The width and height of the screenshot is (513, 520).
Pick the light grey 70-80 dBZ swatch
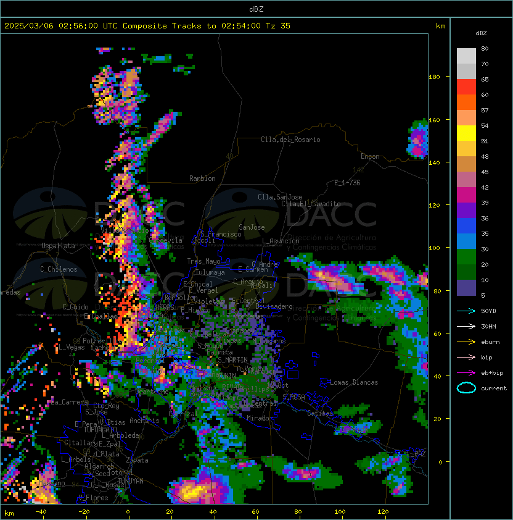point(466,56)
